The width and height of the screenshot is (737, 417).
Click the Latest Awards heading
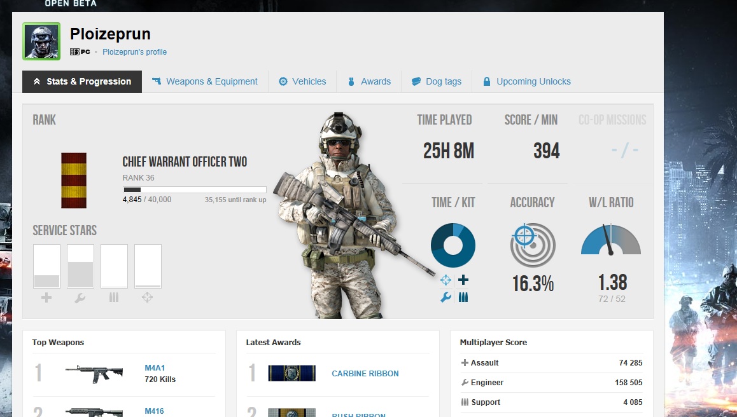pos(273,343)
